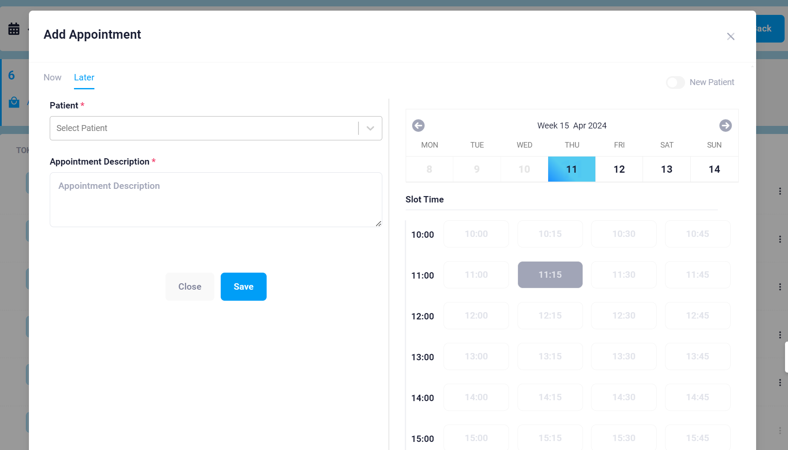Image resolution: width=788 pixels, height=450 pixels.
Task: Choose the 12:30 time slot
Action: coord(624,316)
